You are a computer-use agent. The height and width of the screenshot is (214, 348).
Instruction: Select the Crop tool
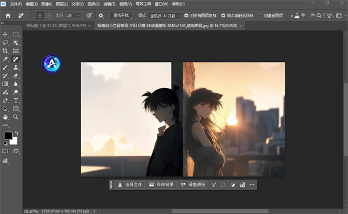click(5, 51)
